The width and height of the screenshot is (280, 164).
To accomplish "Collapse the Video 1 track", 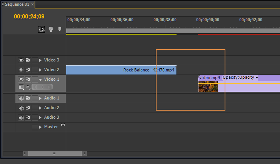I will 40,80.
